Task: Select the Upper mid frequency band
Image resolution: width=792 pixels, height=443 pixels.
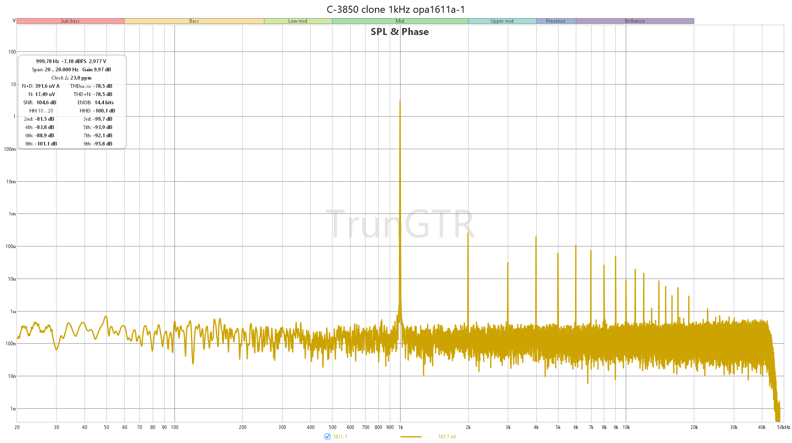Action: tap(502, 21)
